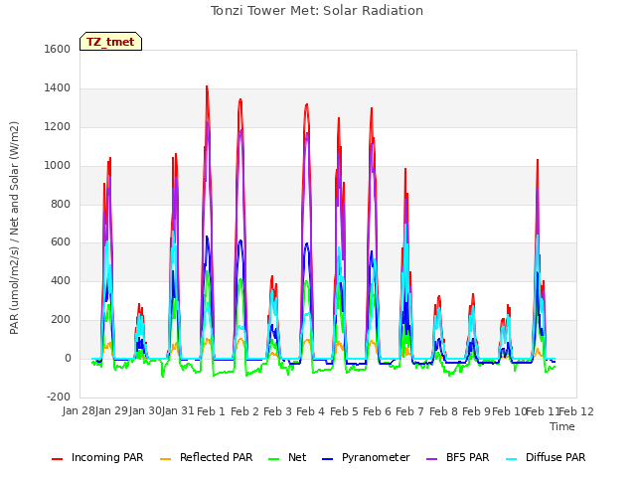Click the Feb 5 x-axis date label
The image size is (636, 477).
tap(344, 411)
